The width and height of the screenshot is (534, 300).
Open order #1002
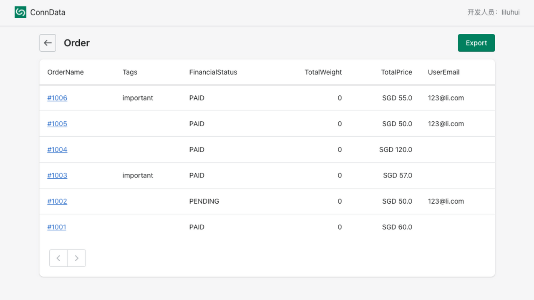pos(57,201)
